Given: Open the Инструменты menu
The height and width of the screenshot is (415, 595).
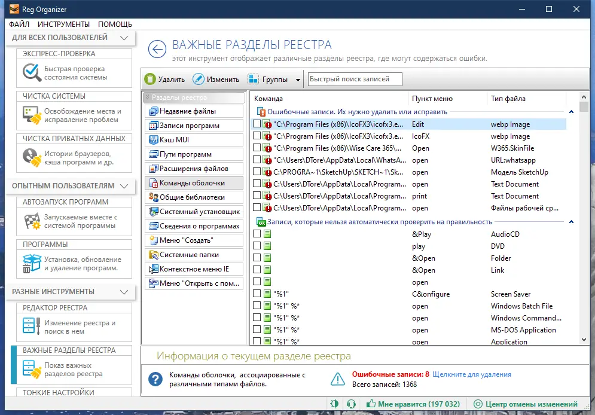Looking at the screenshot, I should click(63, 25).
